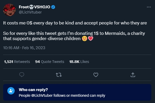Open the share menu via upload arrow icon
Screen dimensions: 155x103
[133, 75]
